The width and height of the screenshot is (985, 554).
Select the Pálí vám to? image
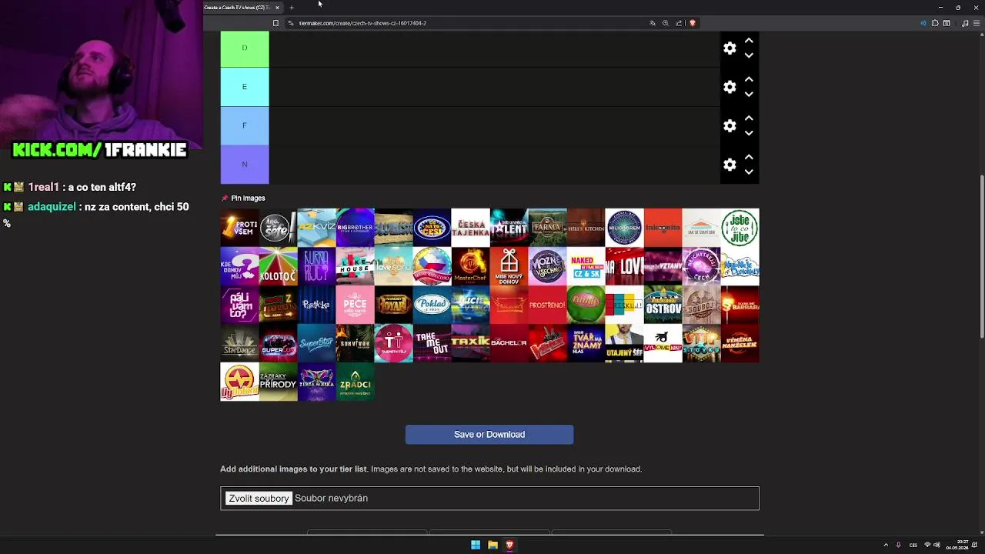(239, 305)
